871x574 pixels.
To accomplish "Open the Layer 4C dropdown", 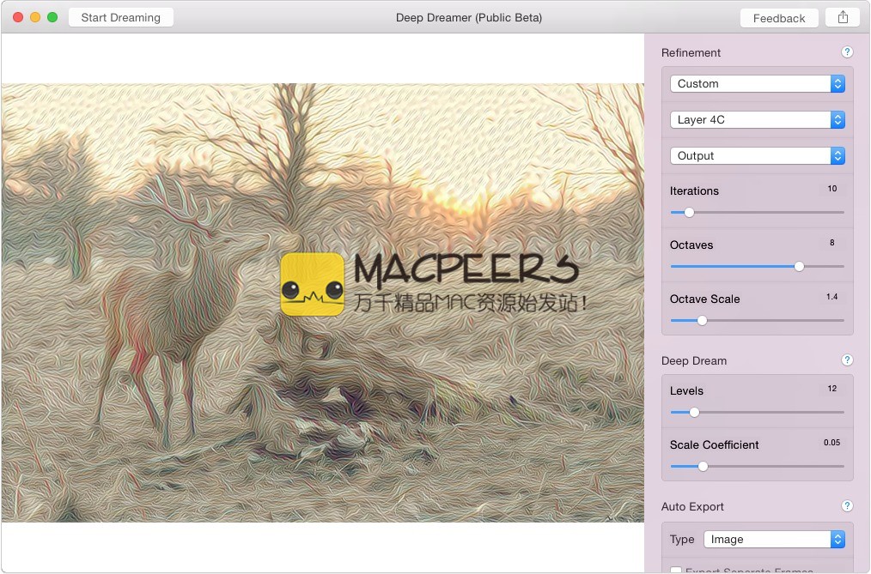I will coord(758,120).
